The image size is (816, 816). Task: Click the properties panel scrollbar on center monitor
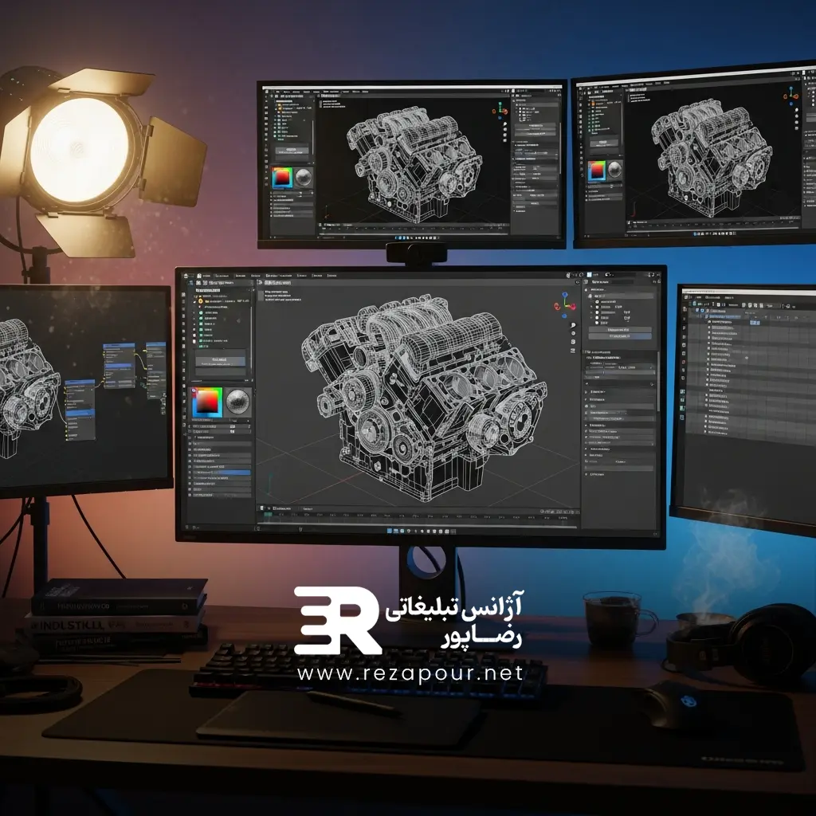[658, 382]
